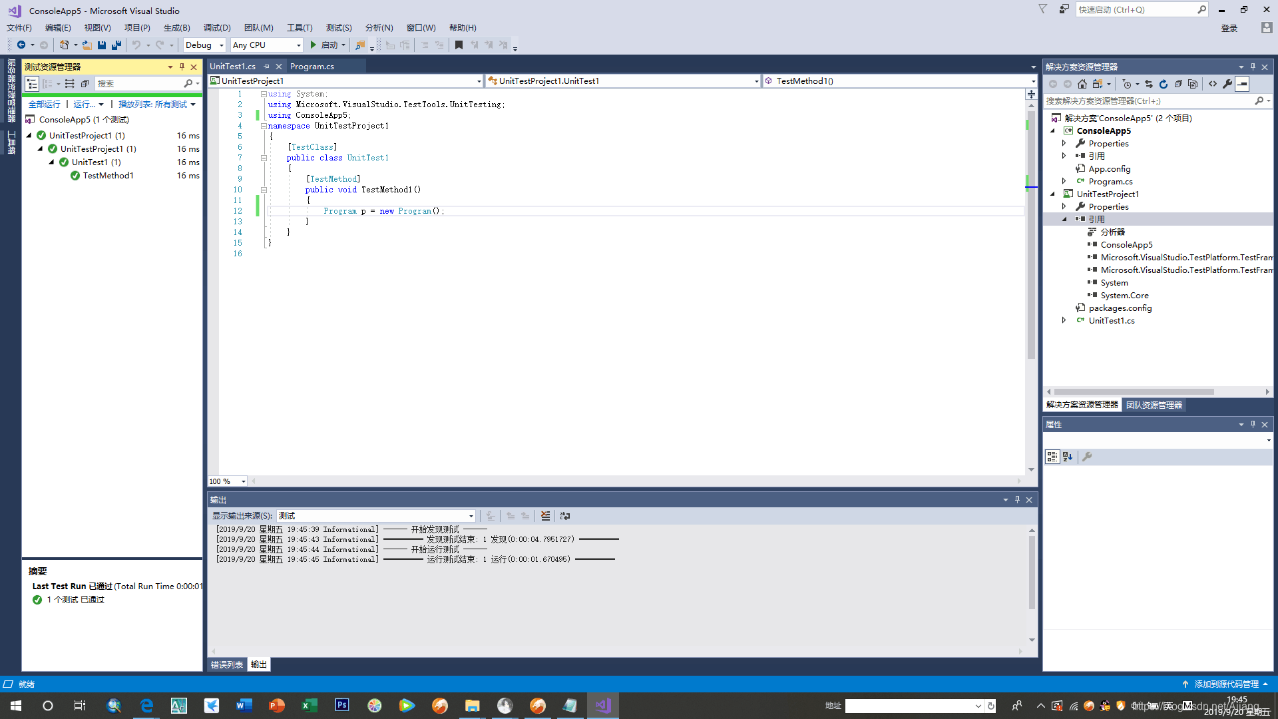This screenshot has width=1278, height=719.
Task: Collapse the ConsoleApp5 project node
Action: coord(1053,131)
